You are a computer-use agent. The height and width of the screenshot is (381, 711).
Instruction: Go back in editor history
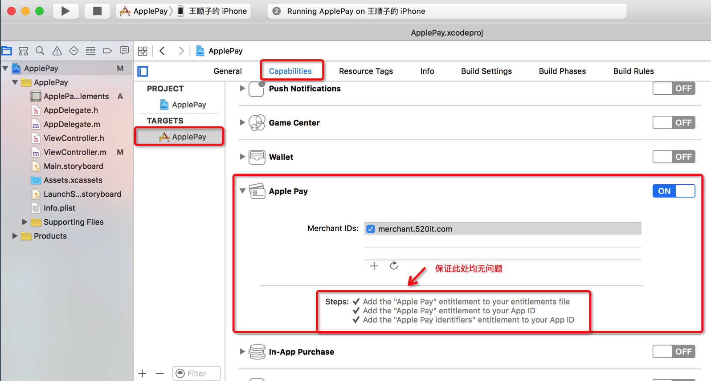click(x=163, y=51)
